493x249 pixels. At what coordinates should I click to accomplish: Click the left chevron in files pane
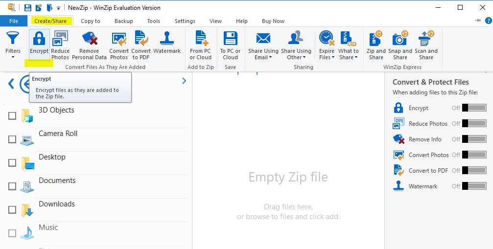tap(11, 84)
